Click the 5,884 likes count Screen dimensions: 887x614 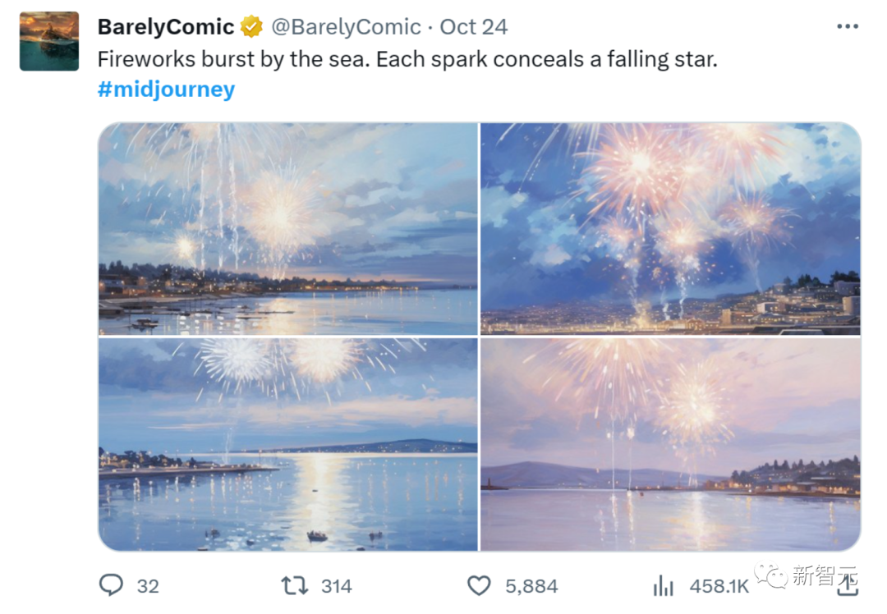pyautogui.click(x=531, y=586)
